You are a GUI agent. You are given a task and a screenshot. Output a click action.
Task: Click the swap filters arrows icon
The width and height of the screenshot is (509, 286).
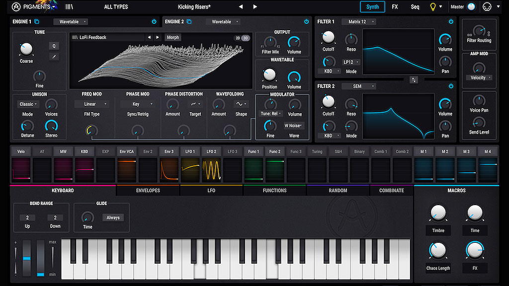pos(414,80)
